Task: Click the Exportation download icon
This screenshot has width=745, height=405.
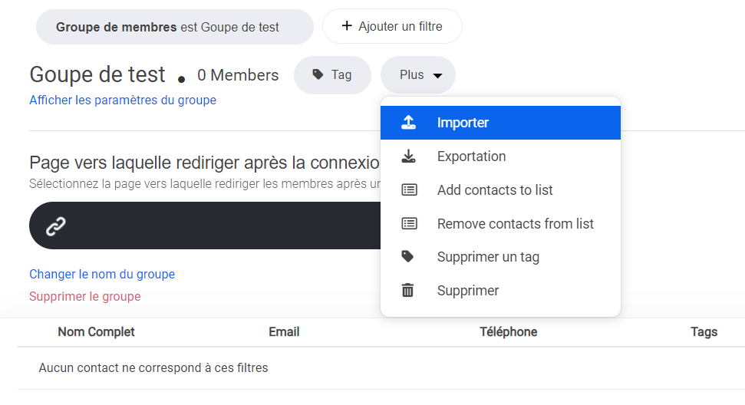Action: [x=409, y=156]
